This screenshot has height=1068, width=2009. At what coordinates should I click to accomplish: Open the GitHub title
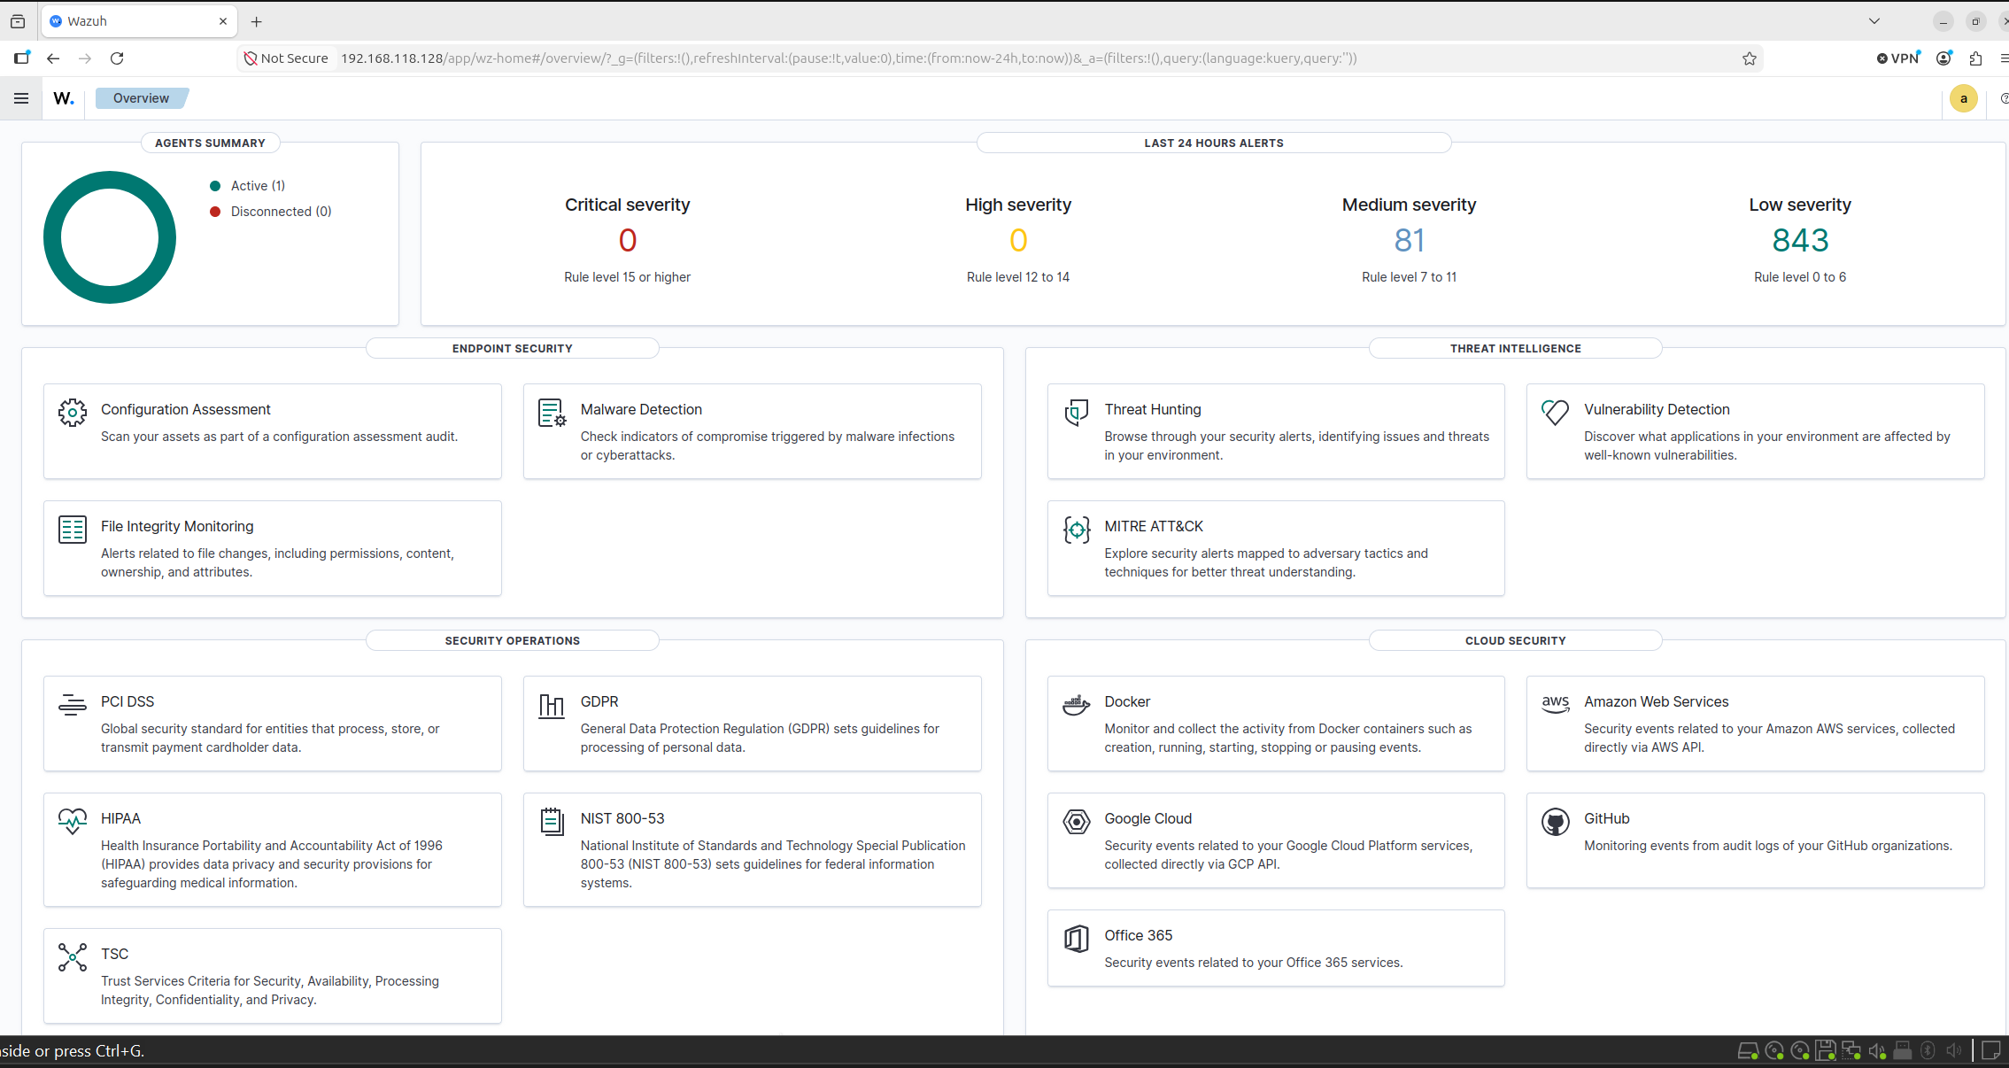[1606, 818]
